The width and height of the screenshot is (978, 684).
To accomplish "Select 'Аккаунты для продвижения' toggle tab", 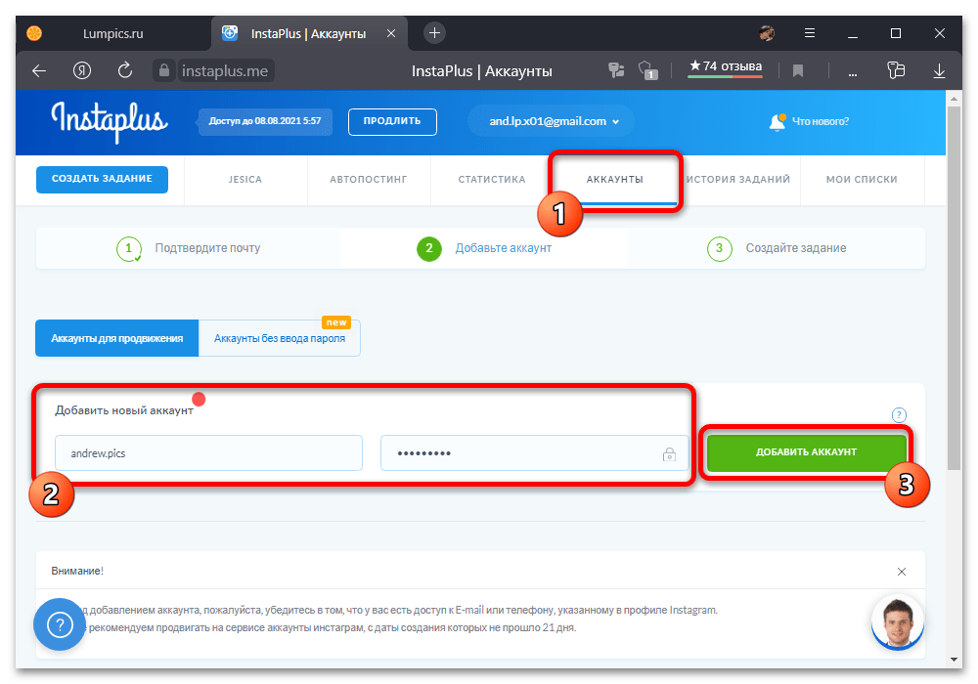I will click(x=117, y=338).
